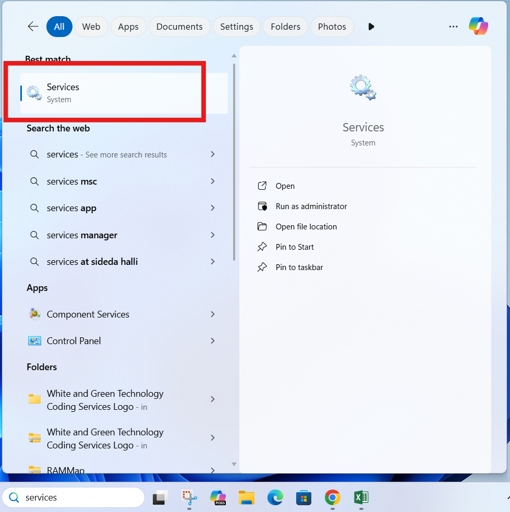Expand the Component Services result chevron

[212, 314]
